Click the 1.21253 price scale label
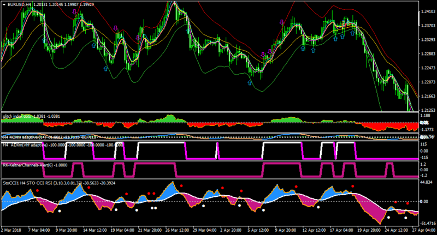Image resolution: width=437 pixels, height=235 pixels. (x=428, y=110)
